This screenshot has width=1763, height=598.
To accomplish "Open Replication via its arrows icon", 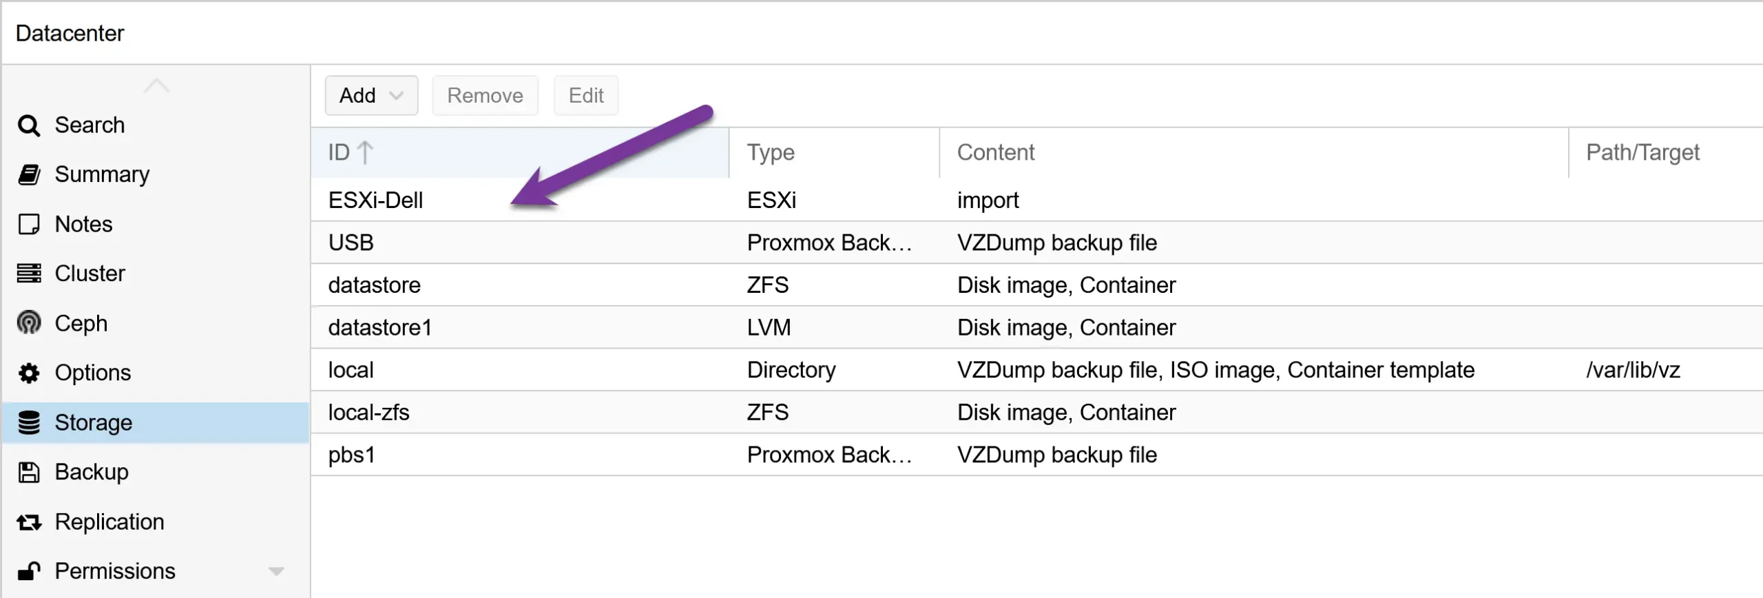I will (28, 521).
